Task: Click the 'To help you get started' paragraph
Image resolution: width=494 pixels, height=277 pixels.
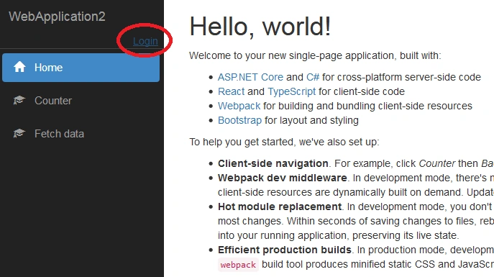Action: [284, 142]
